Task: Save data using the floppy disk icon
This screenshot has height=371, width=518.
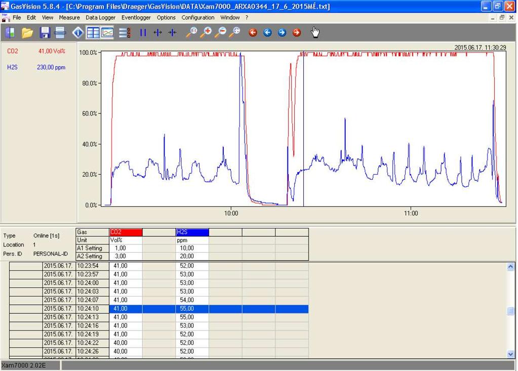Action: click(45, 32)
